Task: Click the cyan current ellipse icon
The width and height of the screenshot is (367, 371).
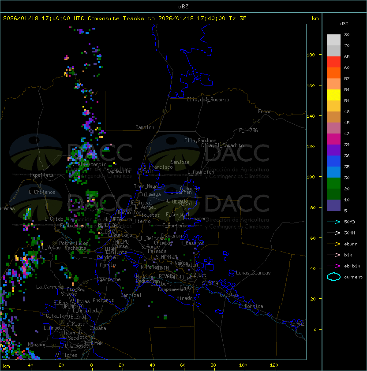Action: pos(333,277)
